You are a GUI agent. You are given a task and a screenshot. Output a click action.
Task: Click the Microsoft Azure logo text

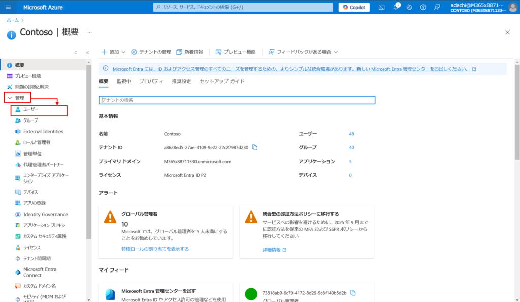coord(43,7)
